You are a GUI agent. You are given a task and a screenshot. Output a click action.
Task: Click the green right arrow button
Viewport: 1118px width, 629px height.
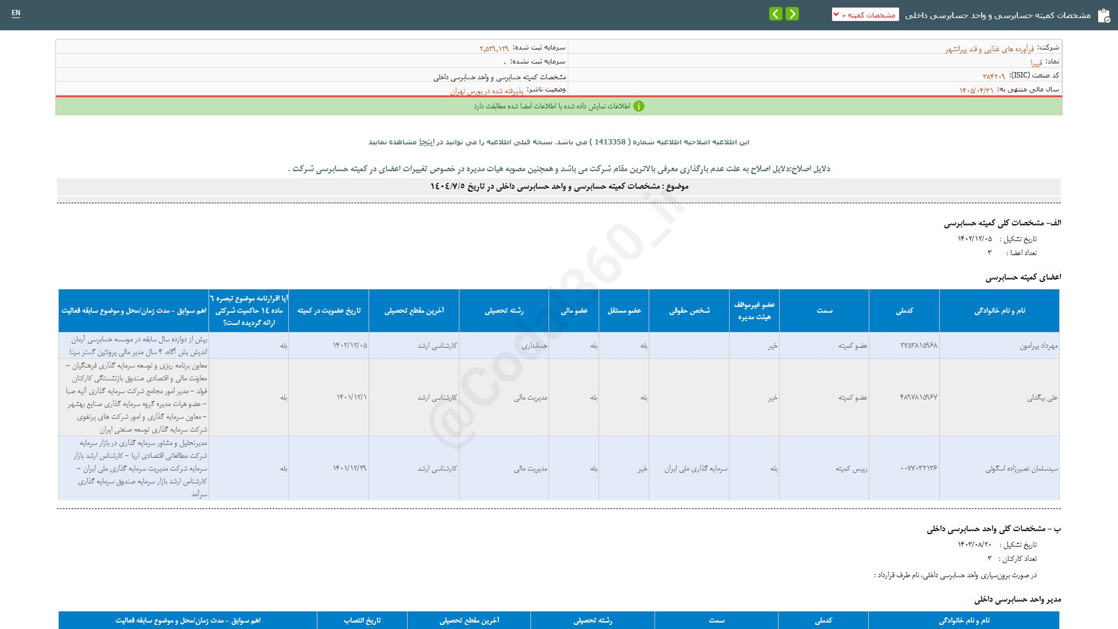[792, 14]
